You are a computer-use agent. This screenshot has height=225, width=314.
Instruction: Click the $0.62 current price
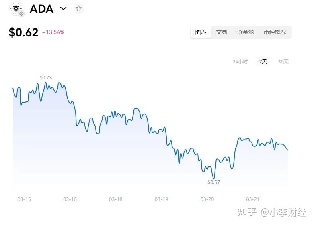[23, 32]
